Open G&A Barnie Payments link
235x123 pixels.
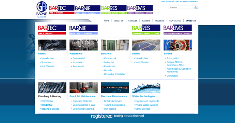tap(190, 1)
